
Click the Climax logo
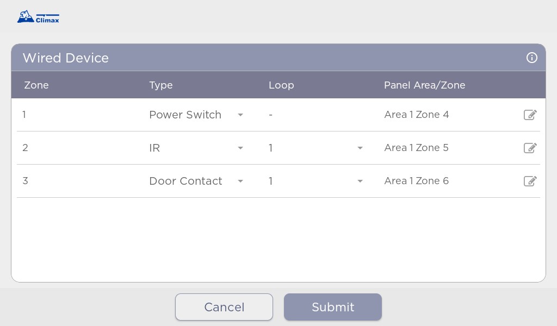[x=39, y=17]
